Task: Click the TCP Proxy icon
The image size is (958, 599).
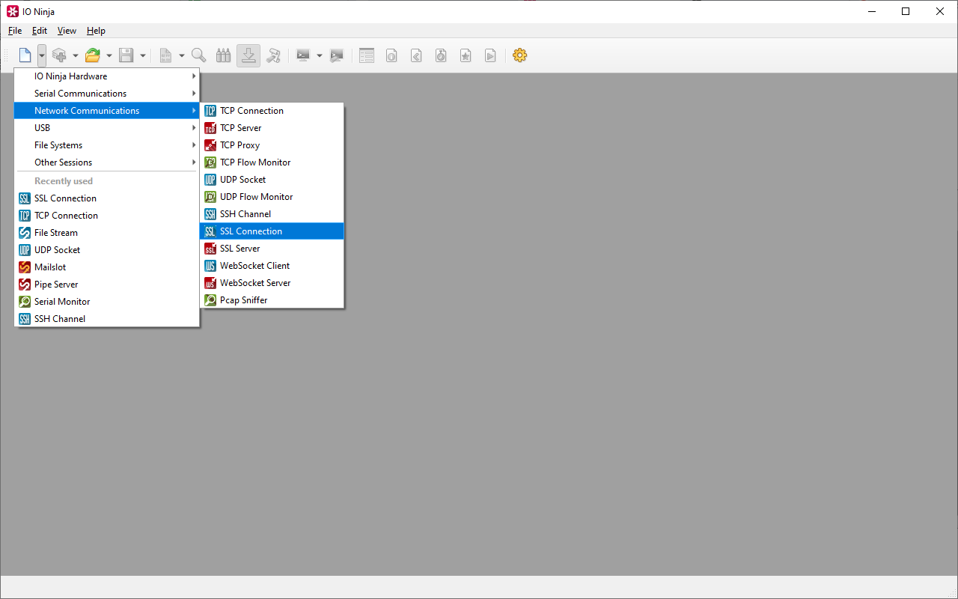Action: pos(210,145)
